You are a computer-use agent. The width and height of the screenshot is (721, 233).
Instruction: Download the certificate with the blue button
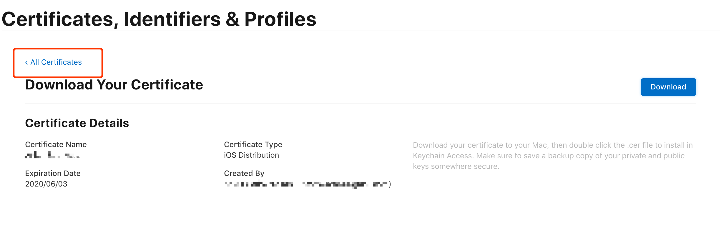pos(668,87)
